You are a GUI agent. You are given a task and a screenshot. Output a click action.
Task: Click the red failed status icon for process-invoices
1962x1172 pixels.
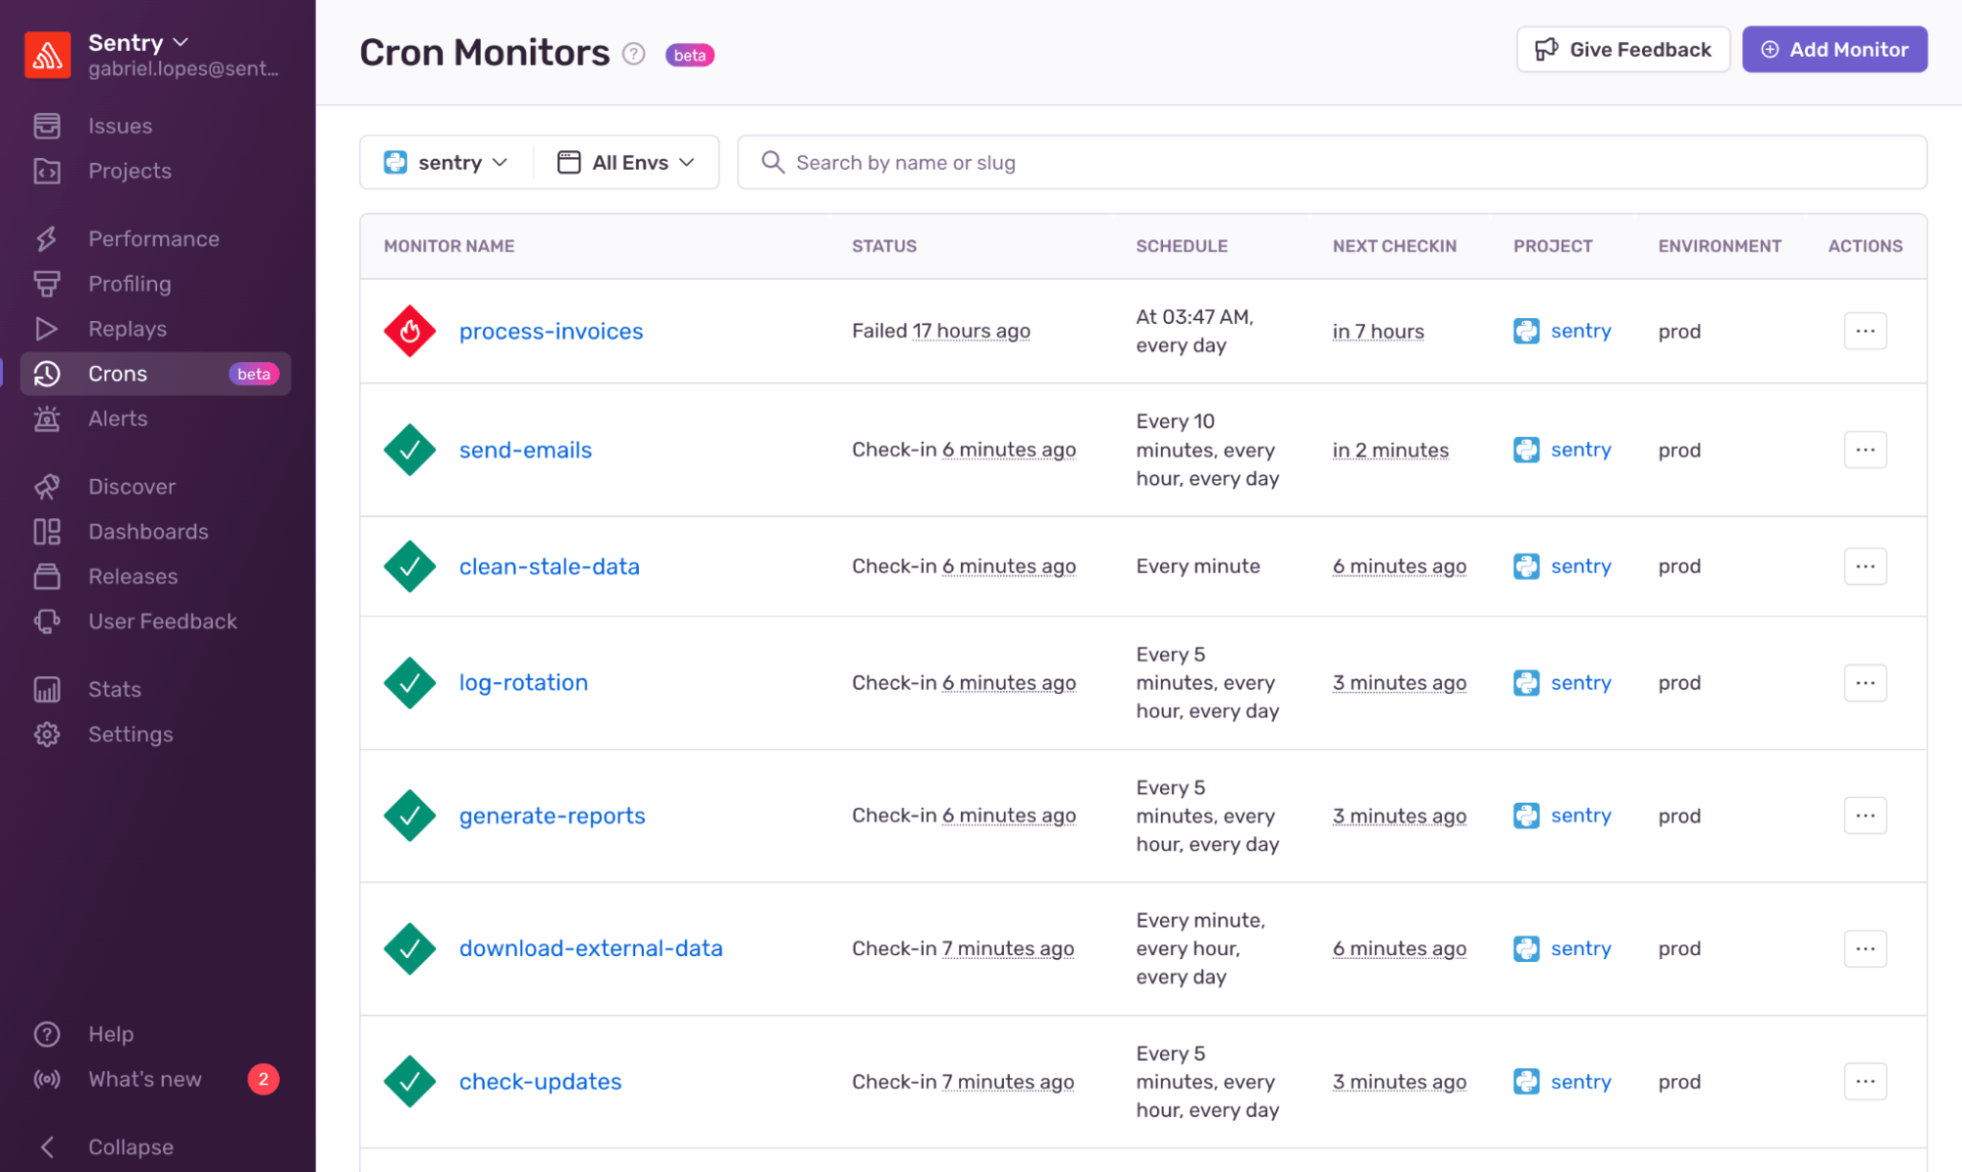point(409,331)
